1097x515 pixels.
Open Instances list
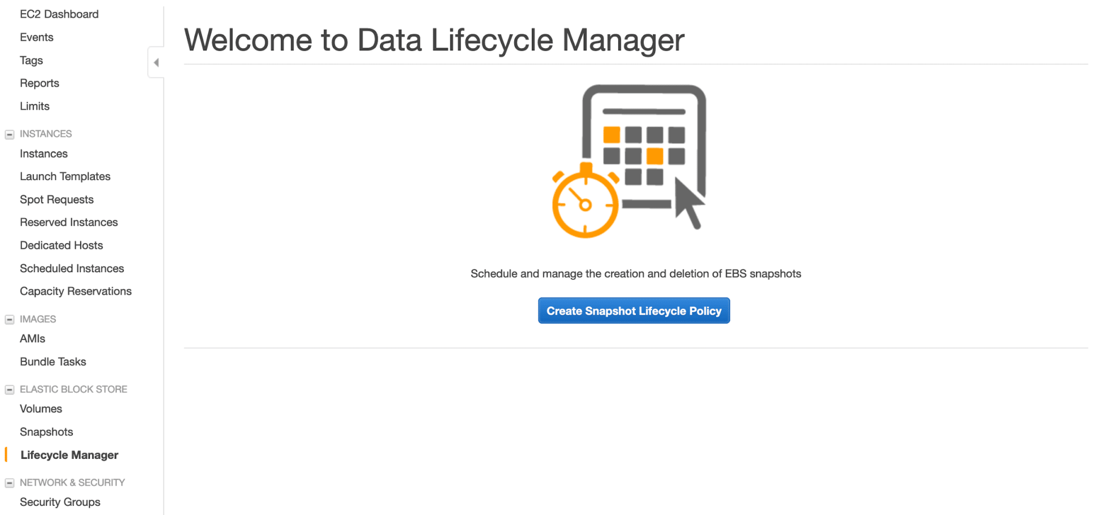click(43, 154)
